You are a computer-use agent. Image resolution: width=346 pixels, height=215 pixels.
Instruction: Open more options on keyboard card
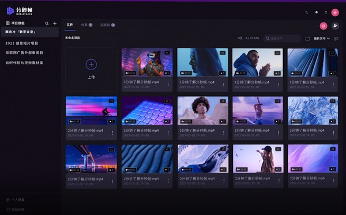point(168,133)
